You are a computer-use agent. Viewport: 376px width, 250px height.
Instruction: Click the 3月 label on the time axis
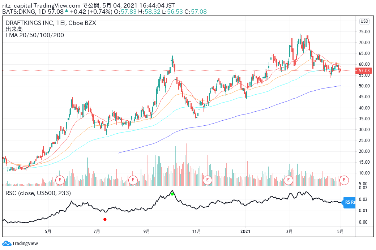coord(290,232)
